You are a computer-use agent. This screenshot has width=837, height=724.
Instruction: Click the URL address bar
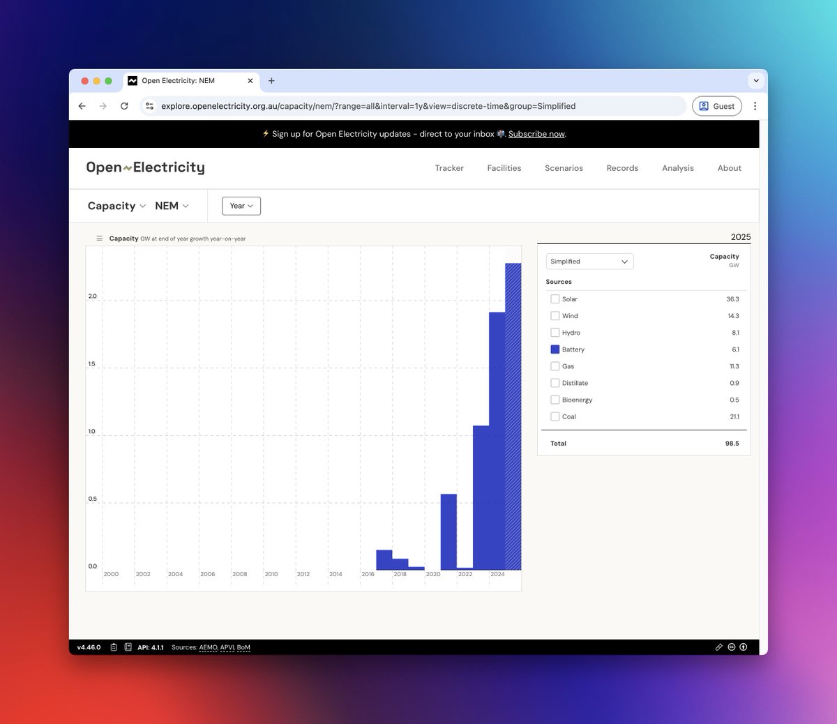pyautogui.click(x=413, y=106)
